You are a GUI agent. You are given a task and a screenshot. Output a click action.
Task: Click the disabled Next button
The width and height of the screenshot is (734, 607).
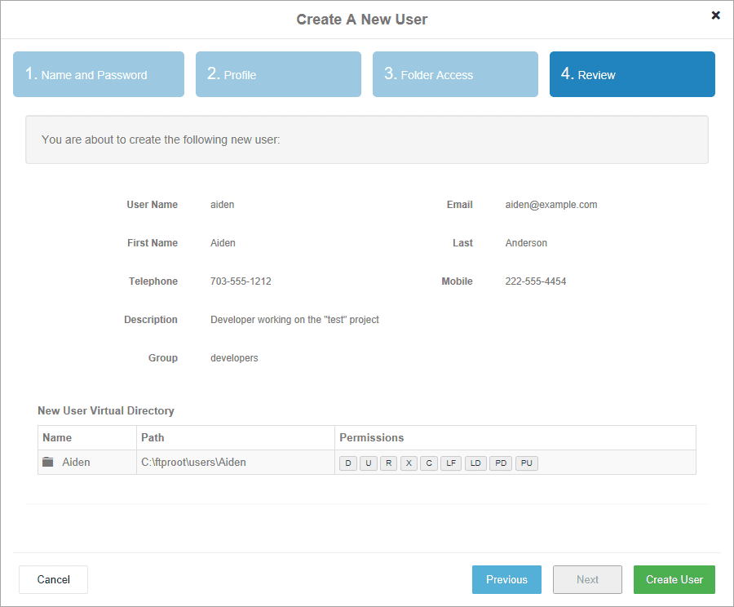coord(587,579)
